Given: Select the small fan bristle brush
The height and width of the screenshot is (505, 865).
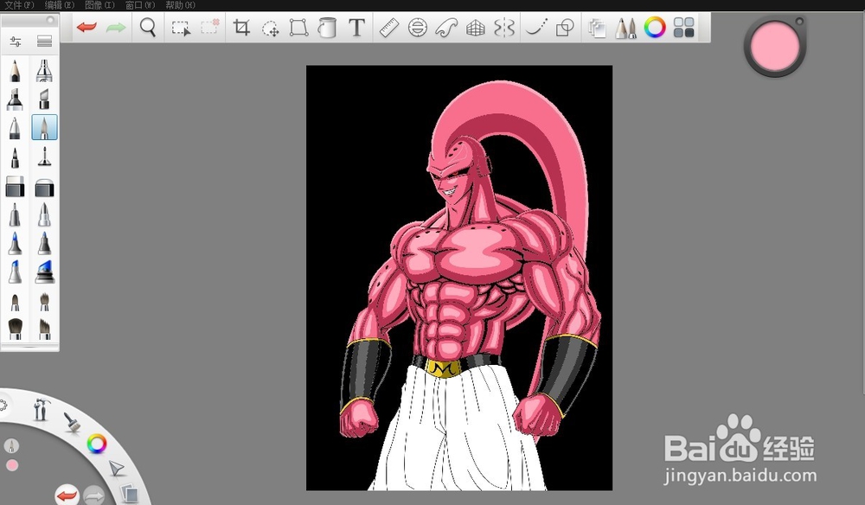Looking at the screenshot, I should pos(44,302).
